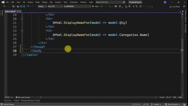Open the Undo history dropdown arrow

pyautogui.click(x=31, y=6)
